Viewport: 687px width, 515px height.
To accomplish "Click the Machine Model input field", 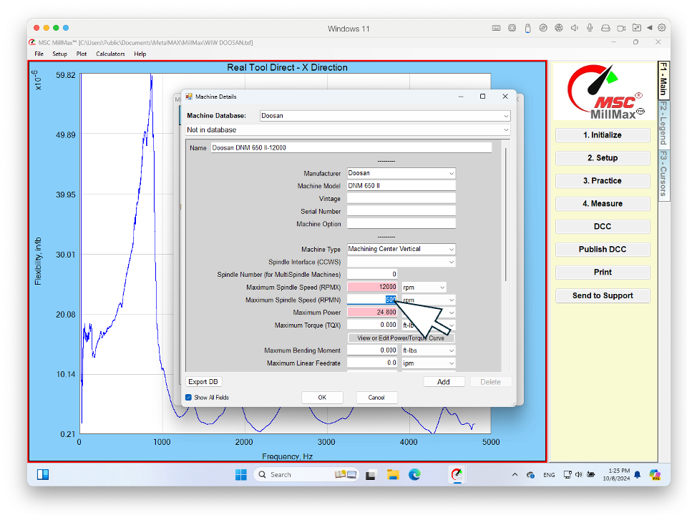I will (401, 186).
